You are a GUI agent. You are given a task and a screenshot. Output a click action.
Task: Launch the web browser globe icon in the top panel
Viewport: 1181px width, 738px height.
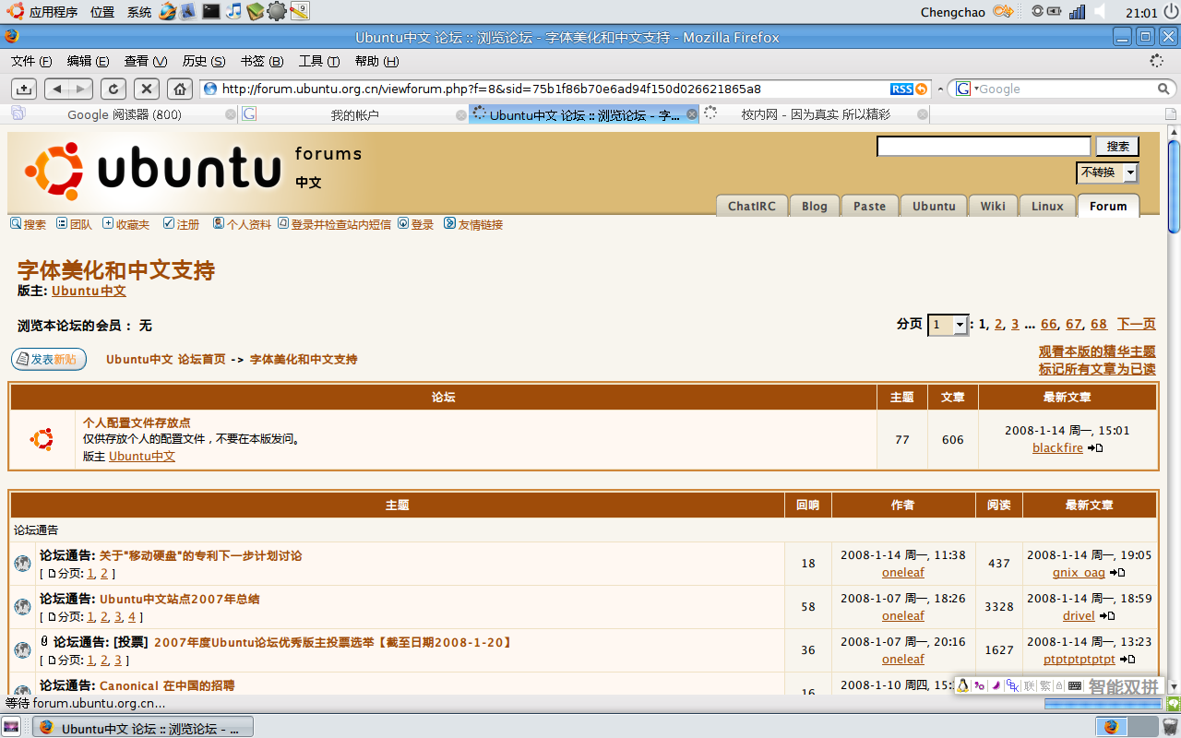168,12
